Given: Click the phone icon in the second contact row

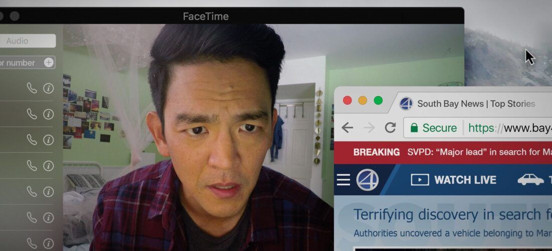Looking at the screenshot, I should click(x=32, y=114).
